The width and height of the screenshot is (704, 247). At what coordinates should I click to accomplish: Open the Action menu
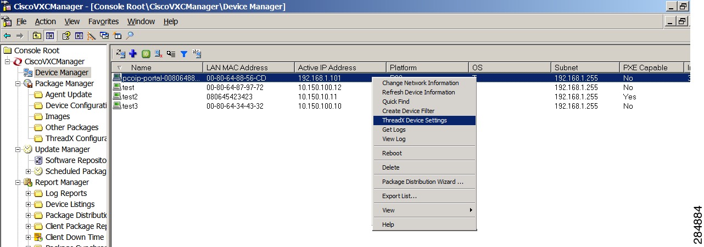click(46, 21)
